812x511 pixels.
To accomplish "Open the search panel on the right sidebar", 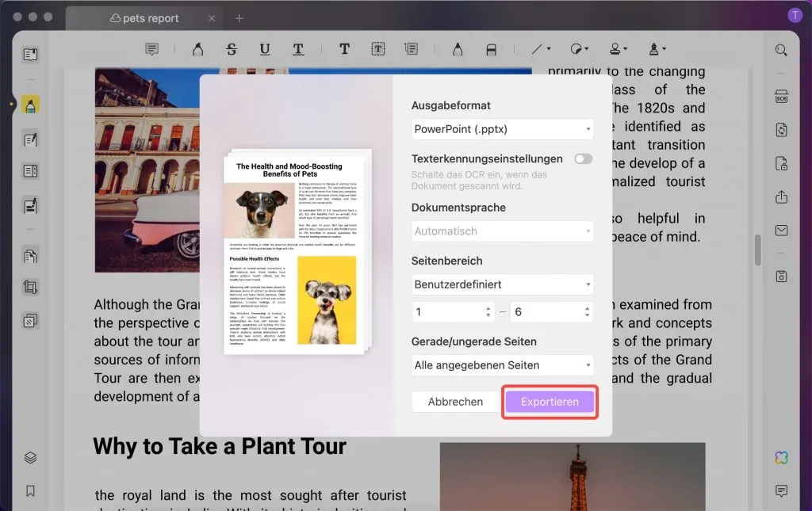I will tap(781, 50).
